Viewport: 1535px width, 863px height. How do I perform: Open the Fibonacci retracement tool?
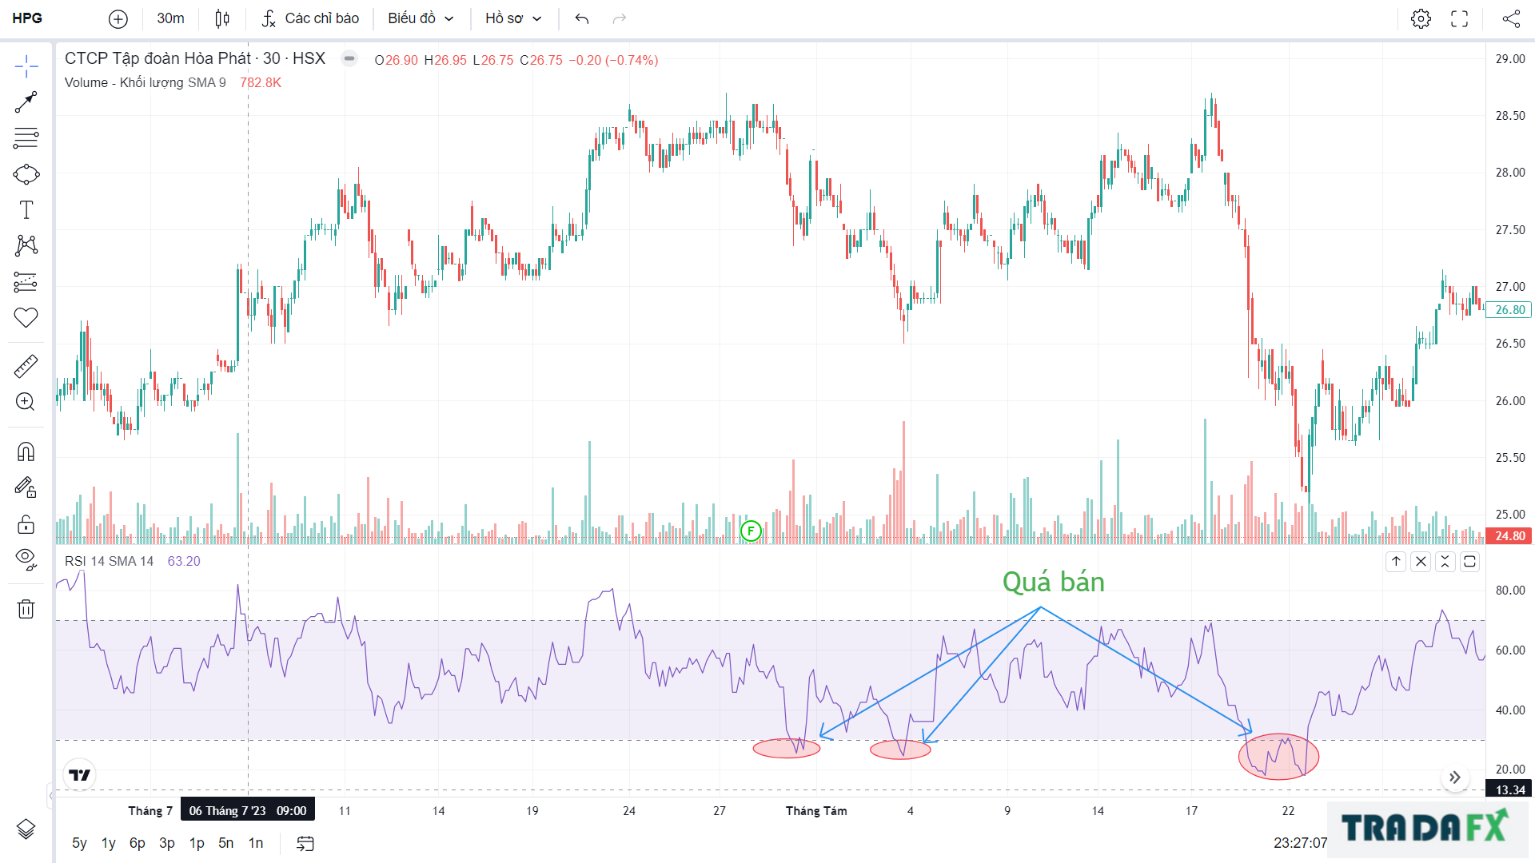pyautogui.click(x=26, y=138)
